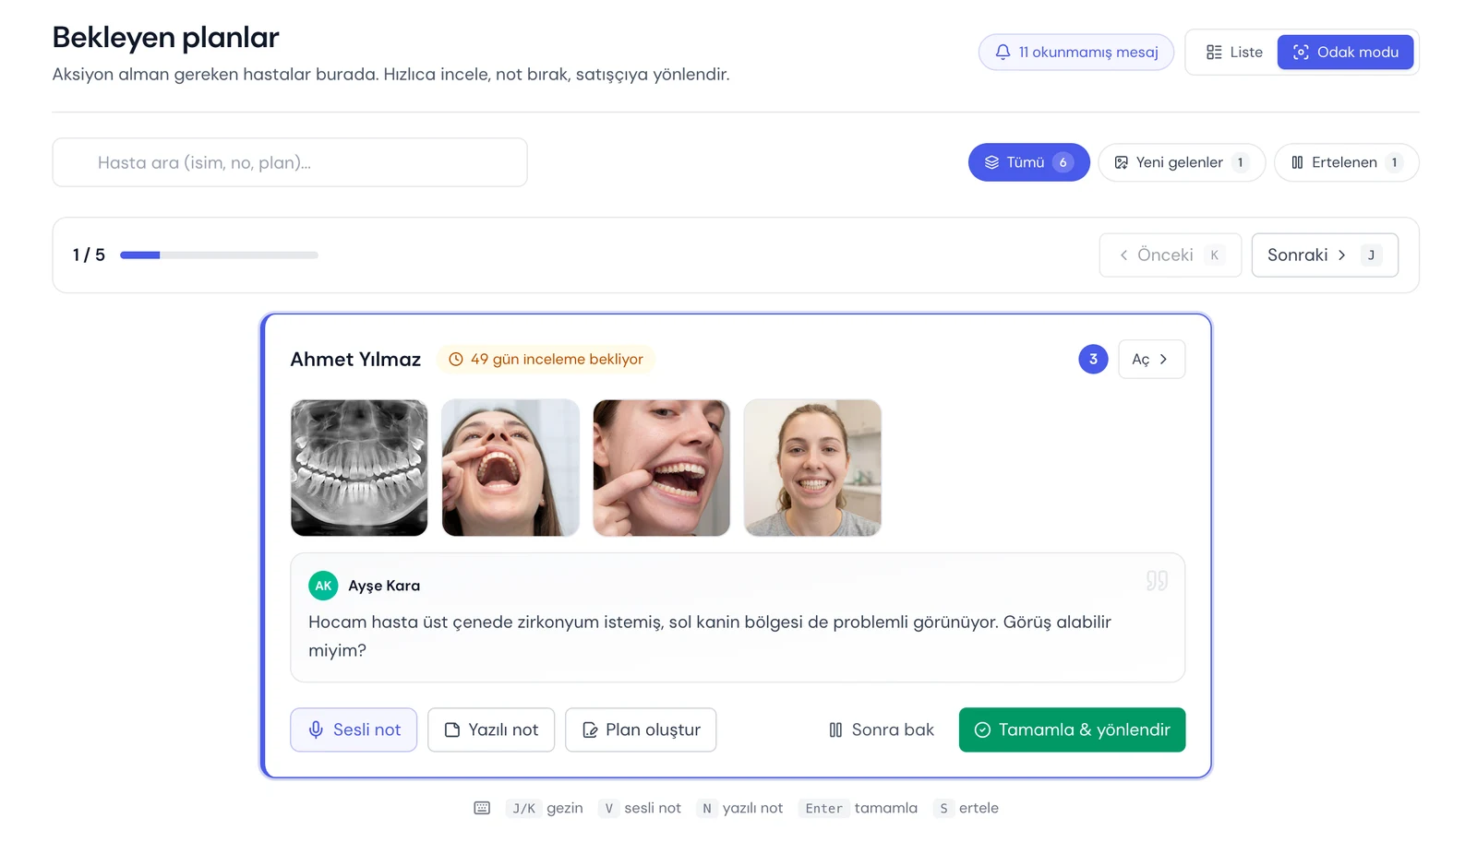Click Plan oluştur button
The height and width of the screenshot is (842, 1477).
(x=641, y=729)
